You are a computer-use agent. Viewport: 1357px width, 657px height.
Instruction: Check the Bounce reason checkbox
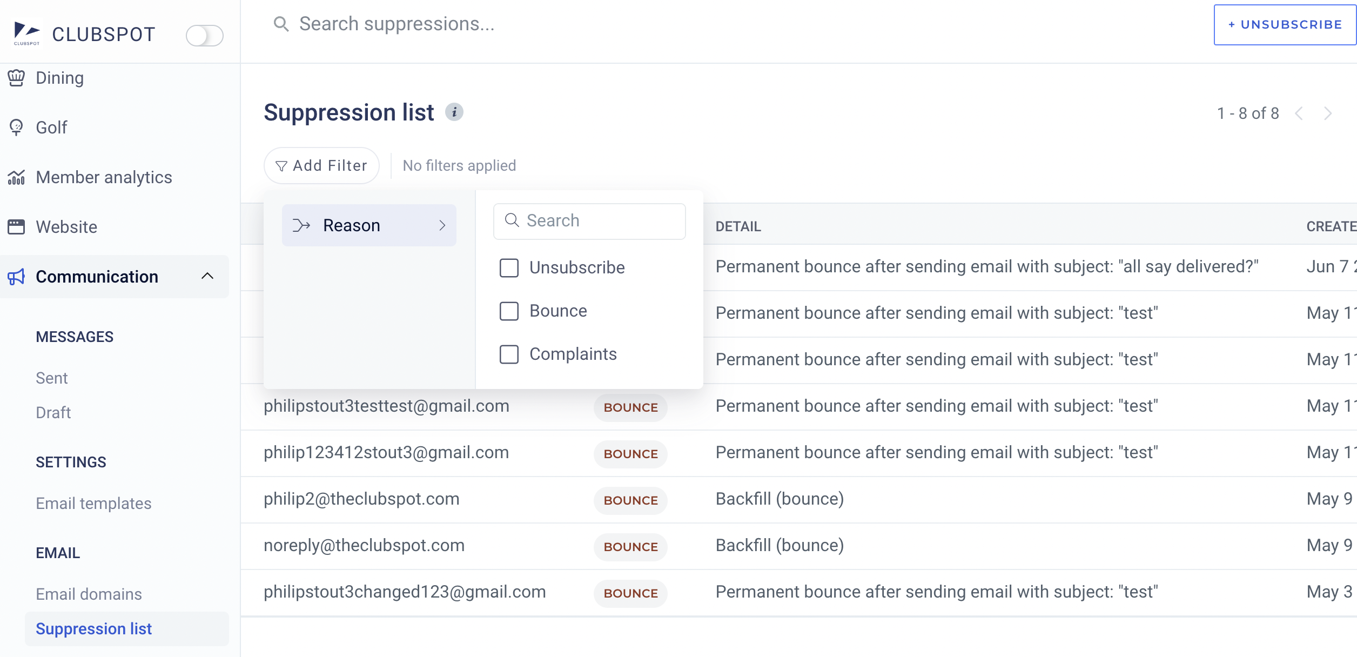pos(509,311)
